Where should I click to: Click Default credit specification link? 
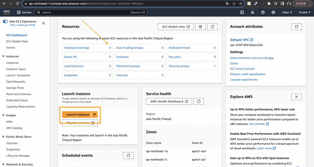[248, 74]
